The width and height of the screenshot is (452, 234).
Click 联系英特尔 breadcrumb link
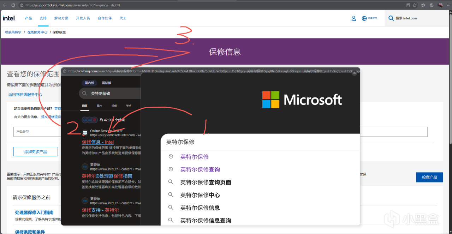(x=13, y=32)
